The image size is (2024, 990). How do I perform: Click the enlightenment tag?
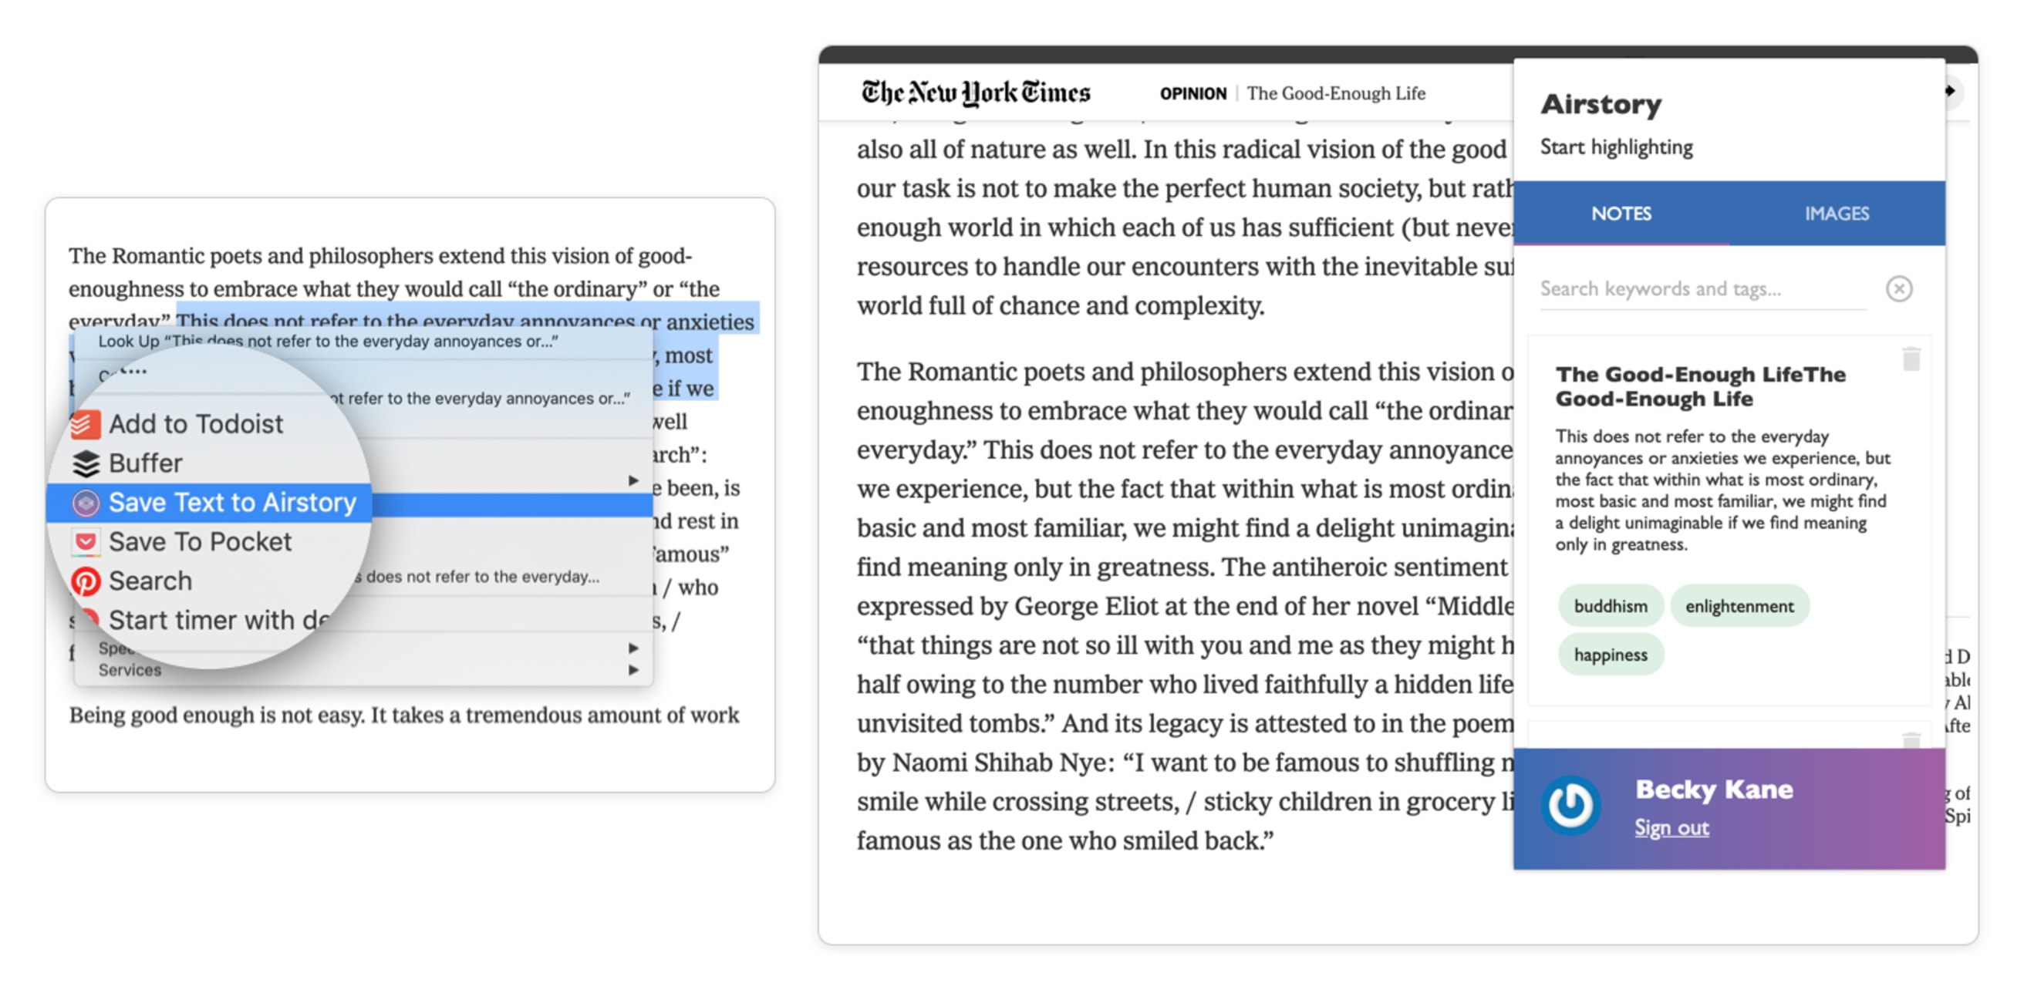(x=1739, y=606)
